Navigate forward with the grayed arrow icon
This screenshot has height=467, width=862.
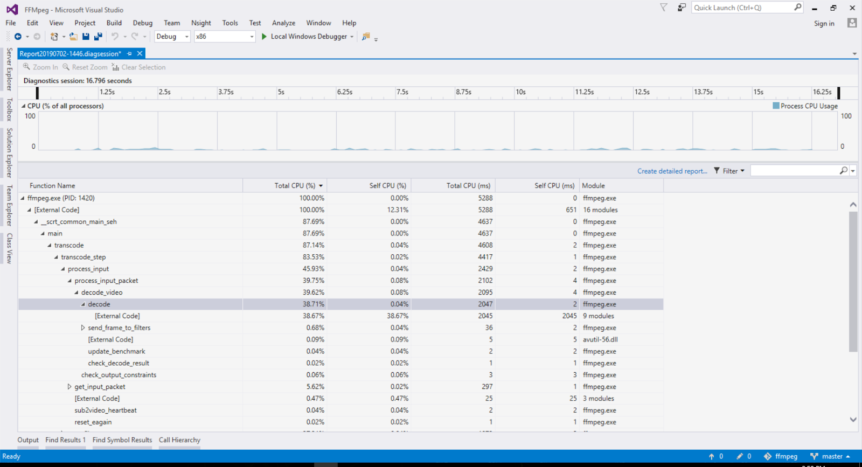point(37,37)
